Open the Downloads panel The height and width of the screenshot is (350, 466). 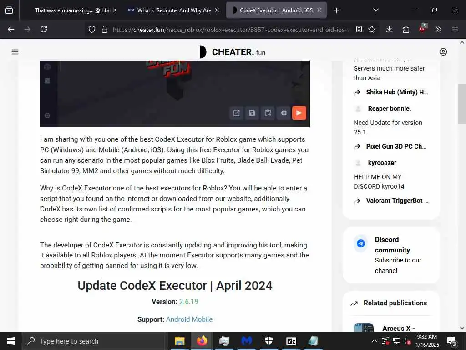[390, 29]
